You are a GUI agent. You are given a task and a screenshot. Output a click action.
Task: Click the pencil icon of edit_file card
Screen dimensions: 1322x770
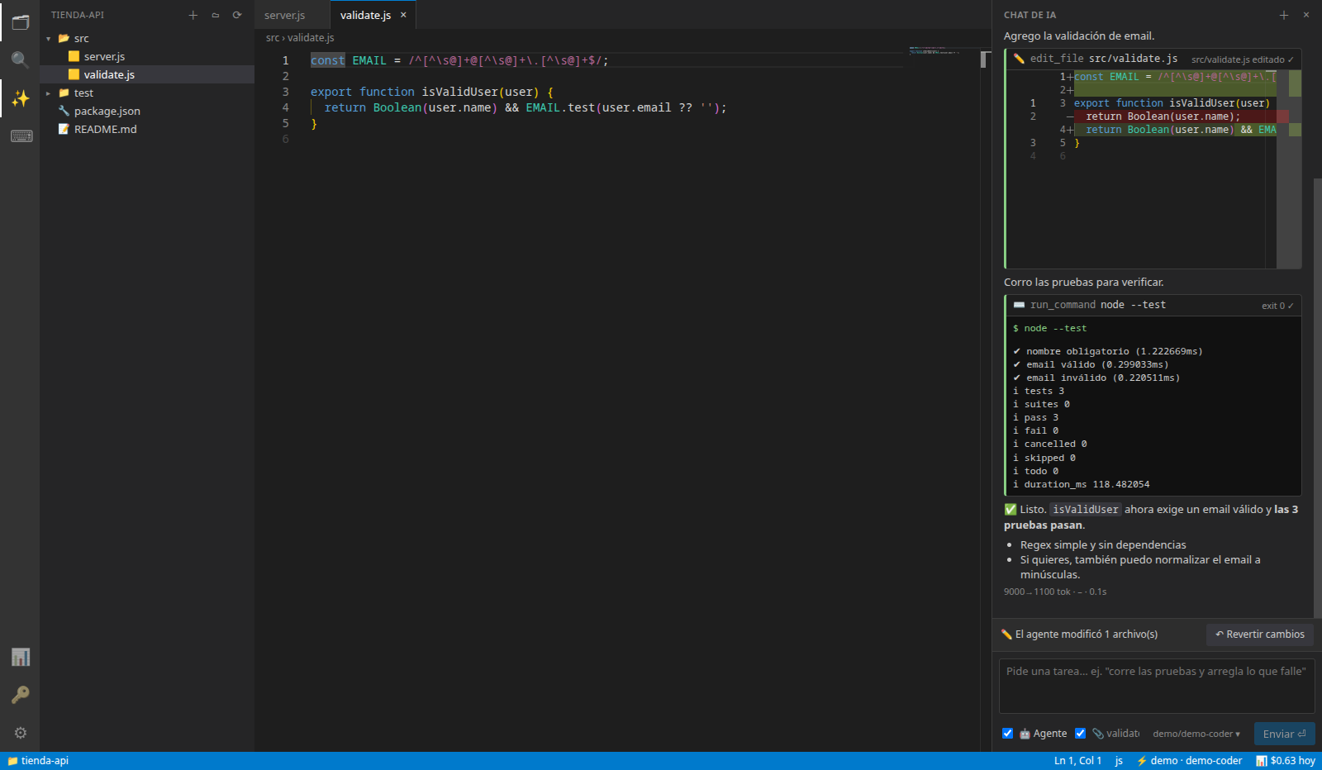(1019, 59)
